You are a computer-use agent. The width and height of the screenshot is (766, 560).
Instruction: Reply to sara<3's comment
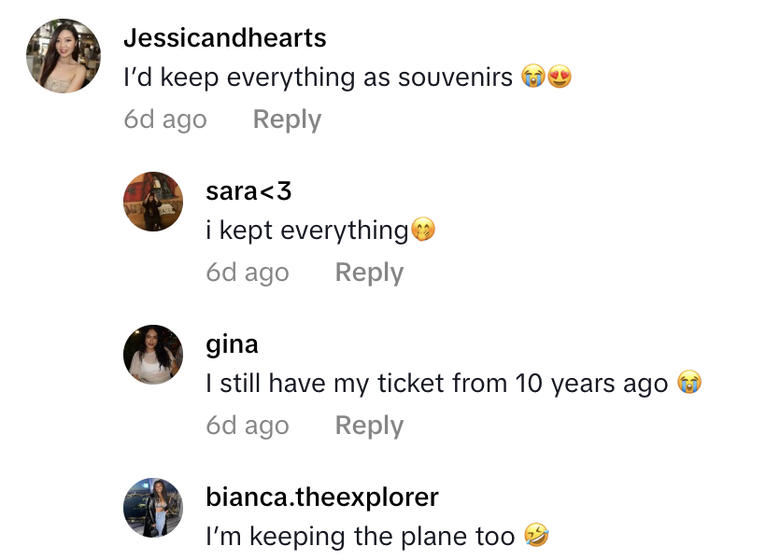point(369,273)
